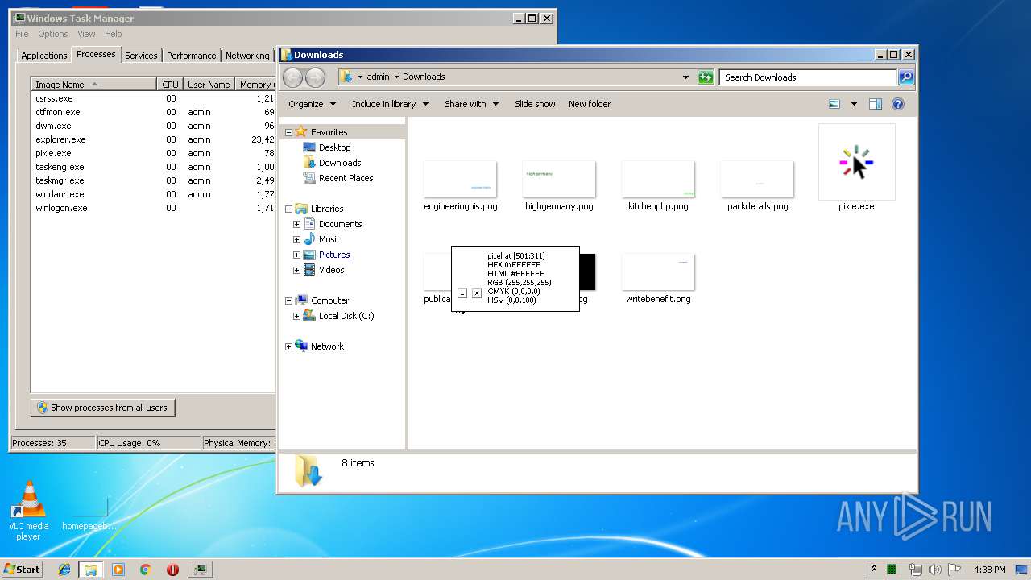Open address bar history dropdown arrow
The width and height of the screenshot is (1031, 580).
pos(685,77)
